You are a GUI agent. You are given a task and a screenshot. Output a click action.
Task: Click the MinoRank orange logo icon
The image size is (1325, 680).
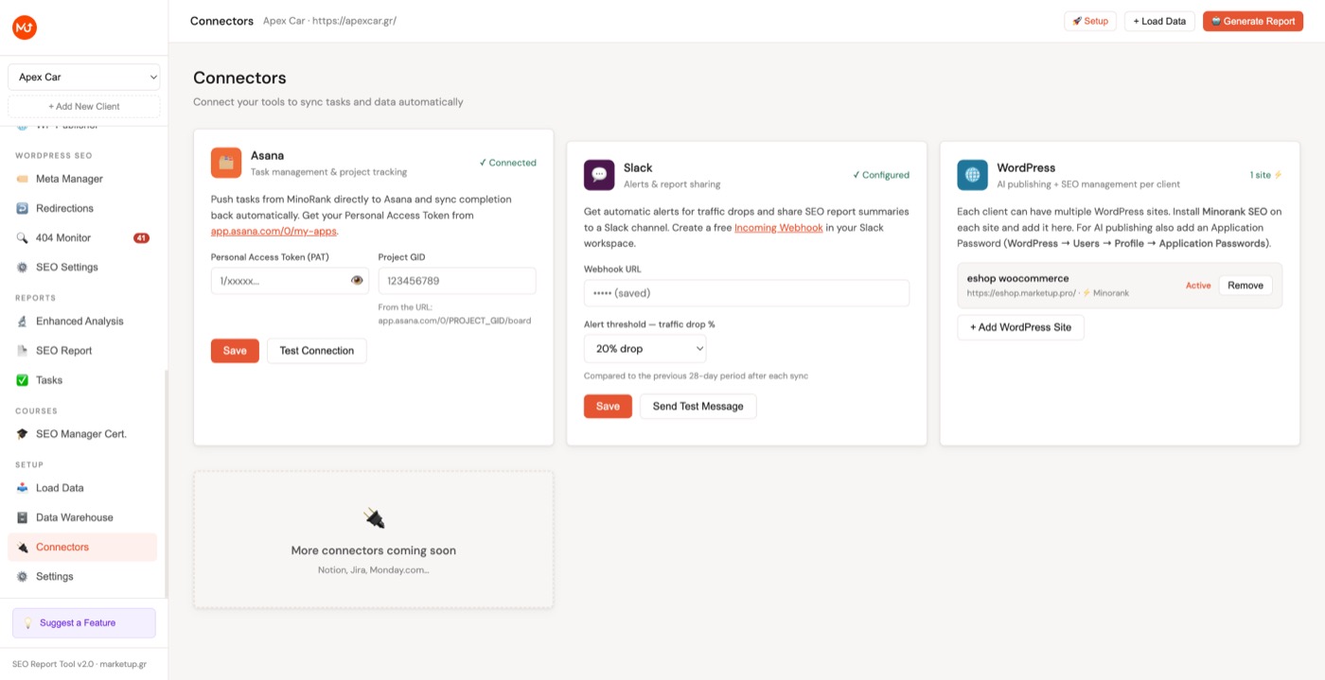click(x=25, y=27)
